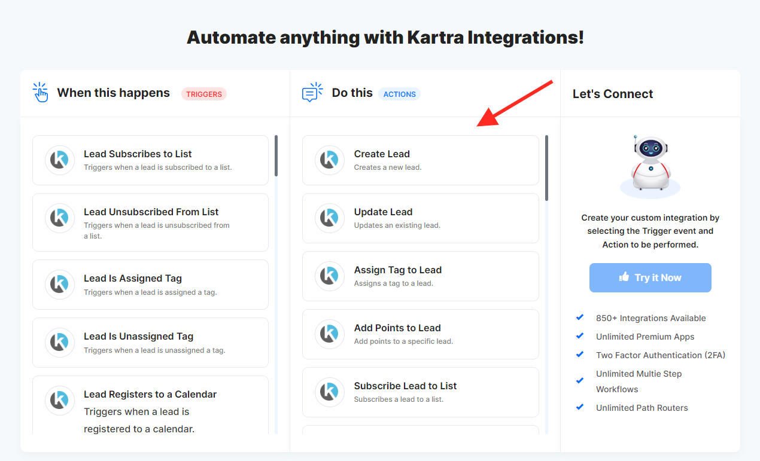The width and height of the screenshot is (760, 461).
Task: Click the thumbs-up icon in Try it Now
Action: pos(624,277)
